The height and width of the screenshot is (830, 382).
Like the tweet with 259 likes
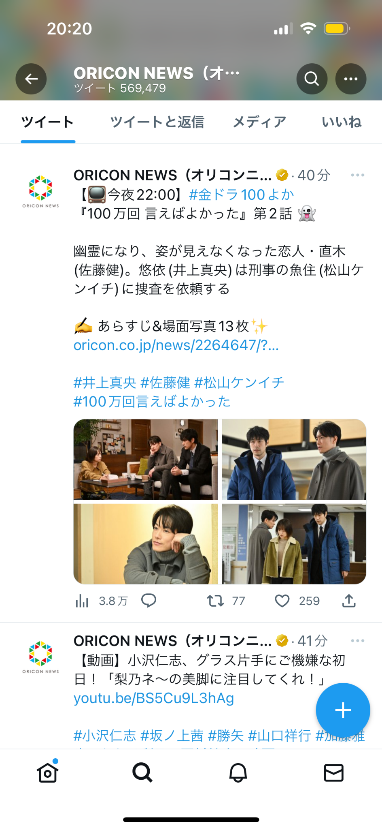click(282, 601)
